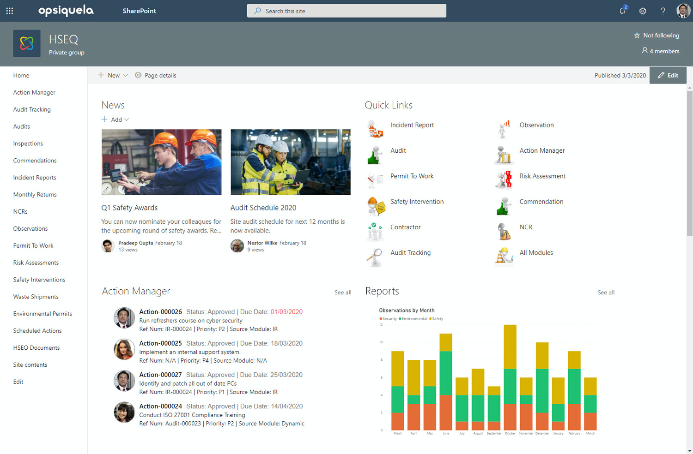Open Action Manager via its quick link icon
This screenshot has width=693, height=454.
pos(504,155)
